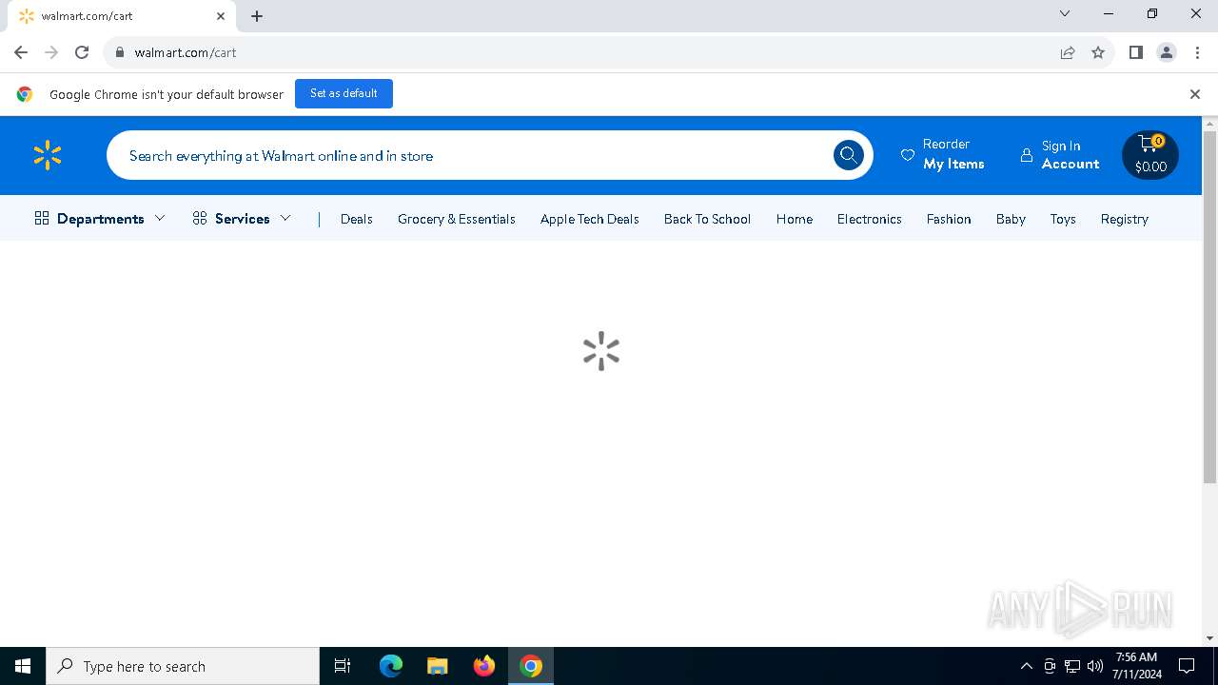The width and height of the screenshot is (1218, 685).
Task: Open Chrome three-dot menu
Action: (1197, 52)
